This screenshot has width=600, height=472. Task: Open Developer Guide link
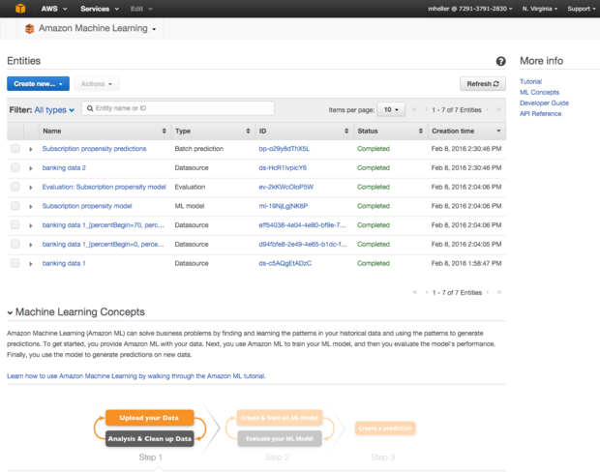(x=544, y=103)
